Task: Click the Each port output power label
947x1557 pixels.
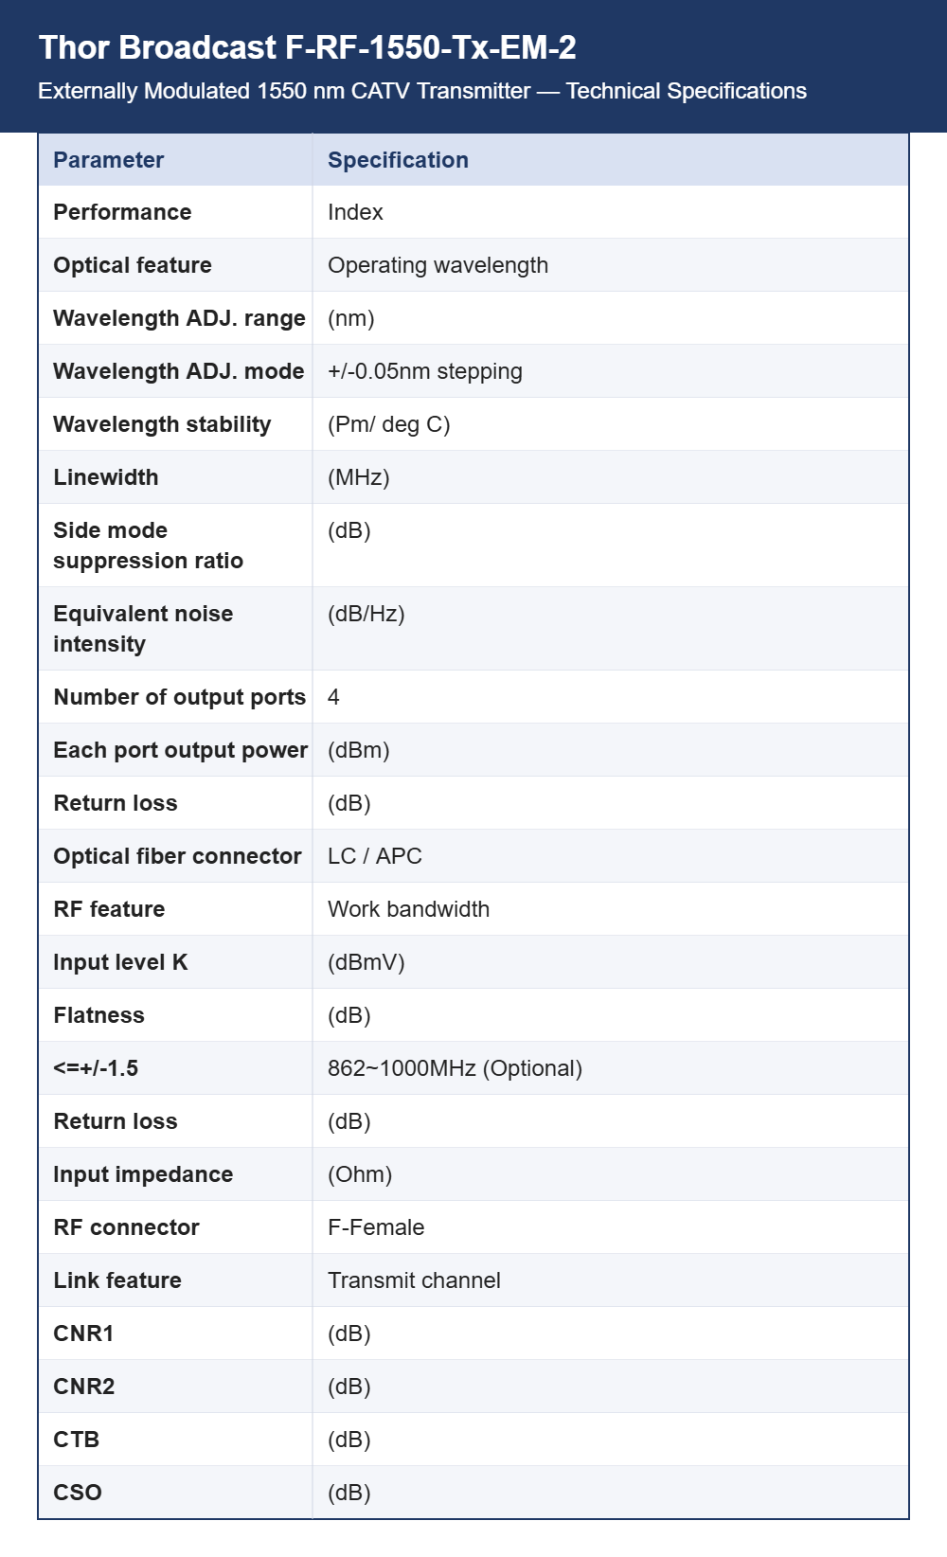Action: (181, 750)
